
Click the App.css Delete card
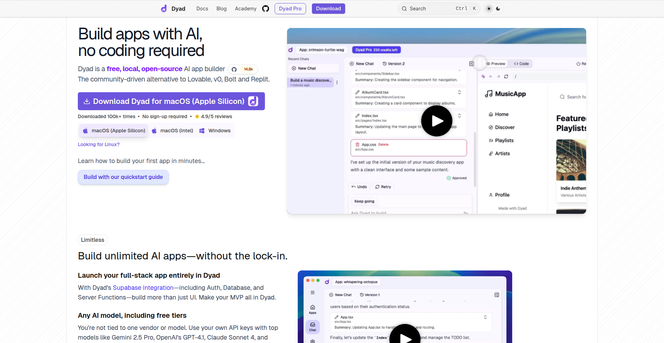(408, 147)
